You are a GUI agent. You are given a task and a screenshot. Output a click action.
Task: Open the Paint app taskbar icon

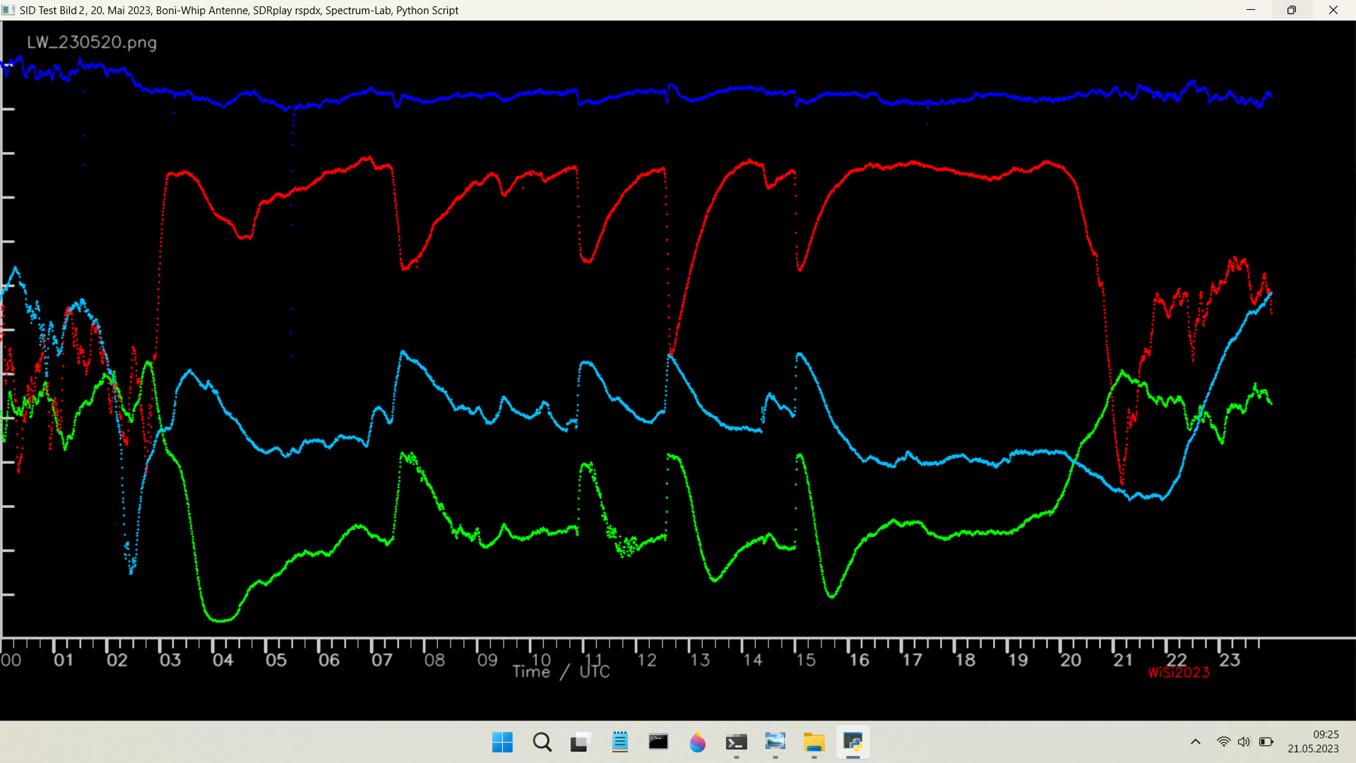(698, 742)
